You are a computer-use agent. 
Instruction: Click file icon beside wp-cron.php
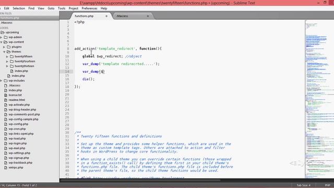pos(6,129)
